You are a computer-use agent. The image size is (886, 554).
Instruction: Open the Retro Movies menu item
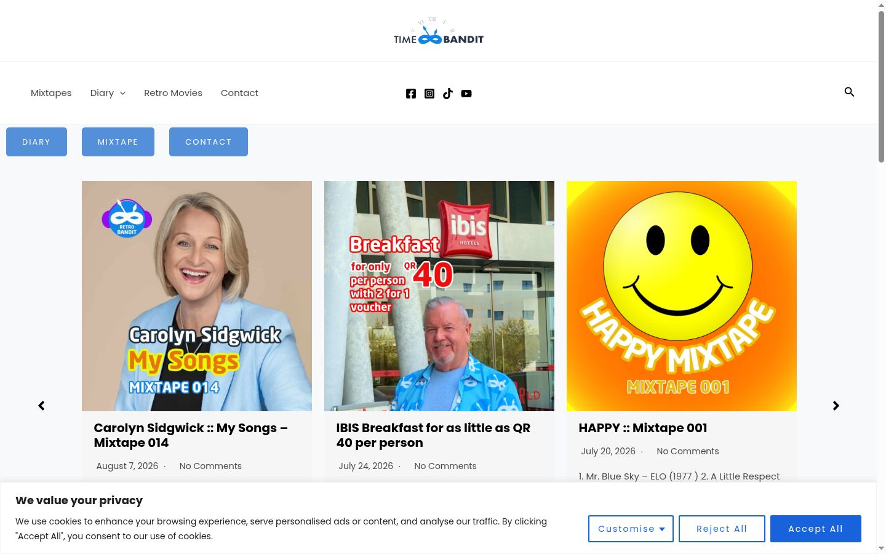[x=173, y=93]
